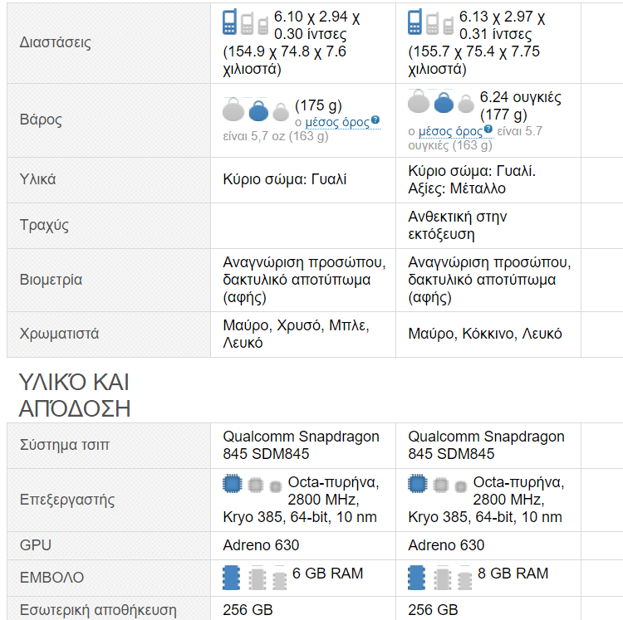Click the Βάρος row label
The width and height of the screenshot is (623, 620).
tap(41, 120)
